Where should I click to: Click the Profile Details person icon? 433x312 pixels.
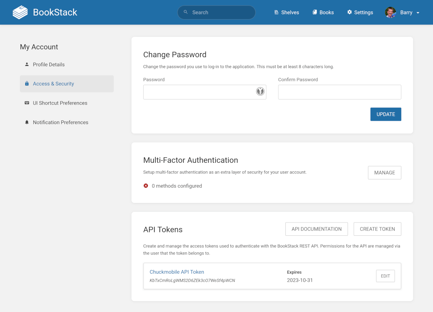tap(27, 64)
